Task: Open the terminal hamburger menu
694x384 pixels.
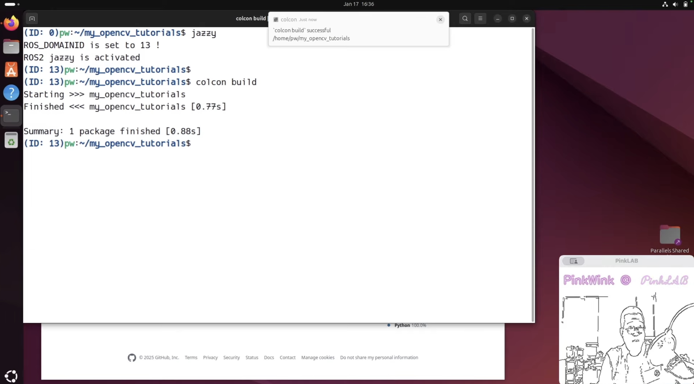Action: [x=480, y=19]
